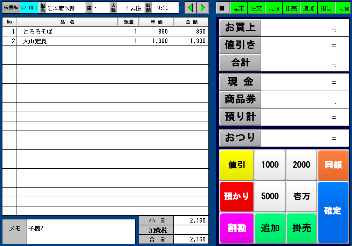The width and height of the screenshot is (352, 246).
Task: Tap the 壱万 quick amount key
Action: pos(301,196)
